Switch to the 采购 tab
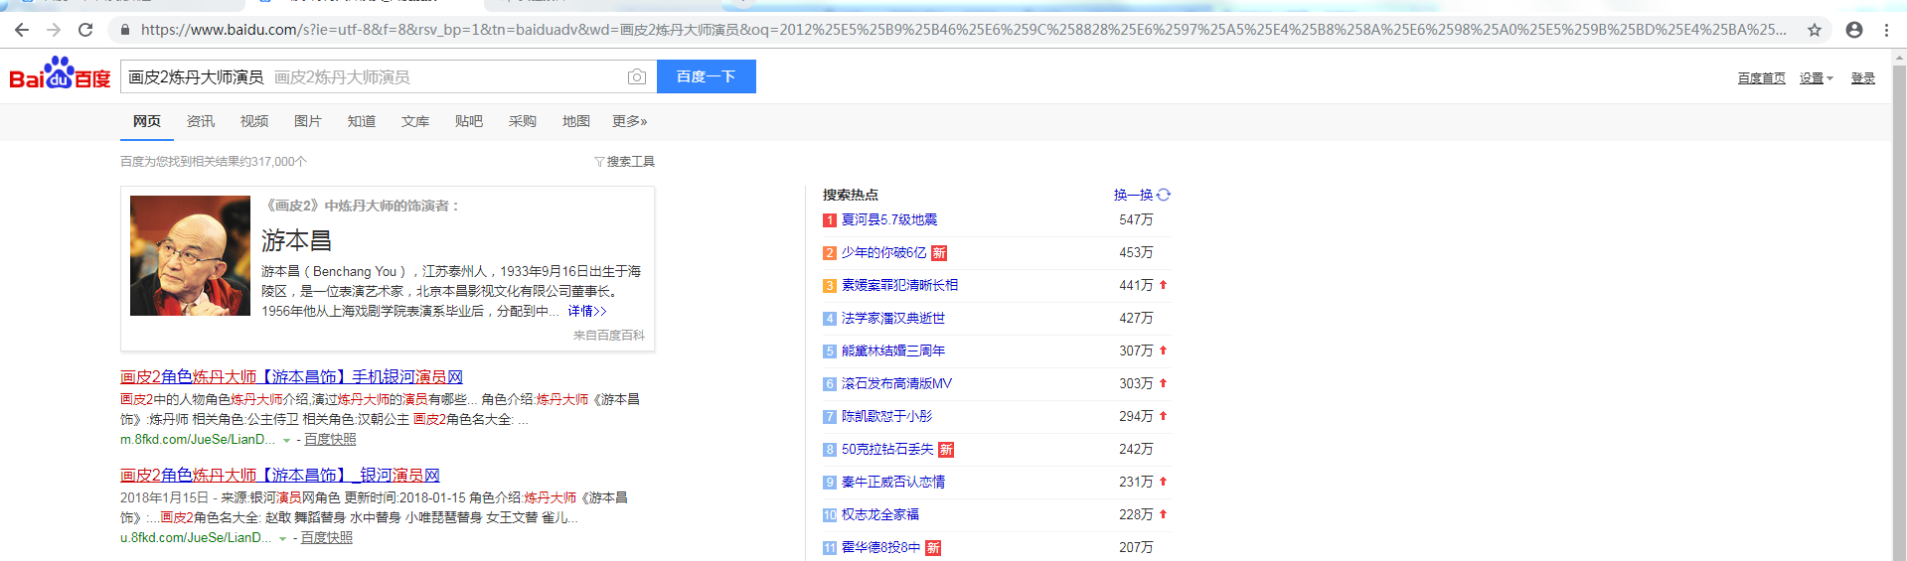The width and height of the screenshot is (1907, 561). (x=523, y=121)
